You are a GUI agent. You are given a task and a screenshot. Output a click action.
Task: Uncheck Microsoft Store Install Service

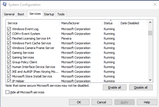[x=9, y=76]
